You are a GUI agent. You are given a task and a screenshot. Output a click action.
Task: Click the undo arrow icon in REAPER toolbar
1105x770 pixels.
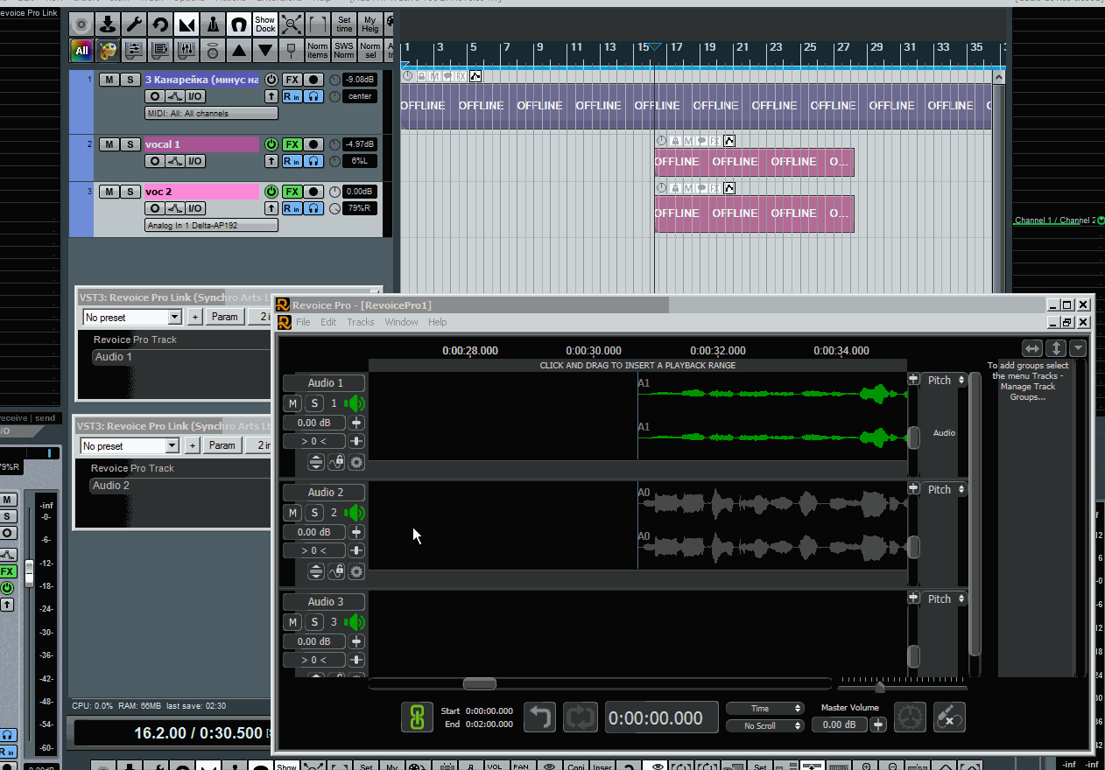159,24
